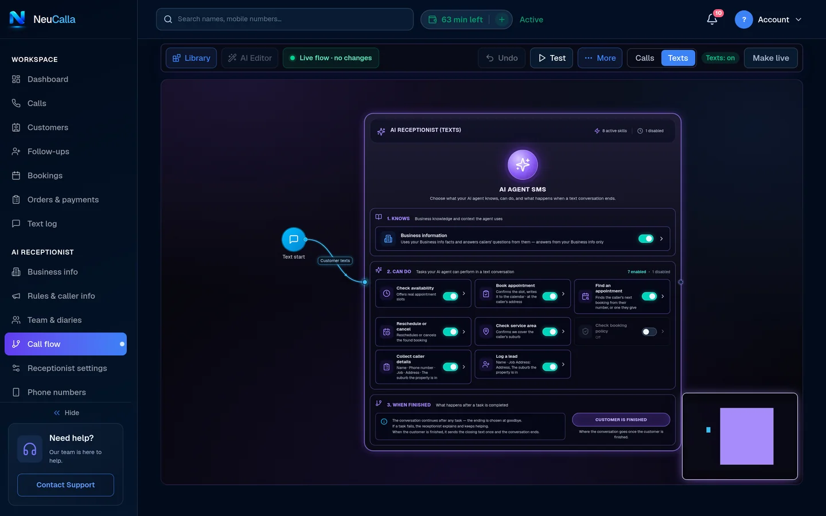
Task: Click the Find an appointment calendar icon
Action: (586, 296)
